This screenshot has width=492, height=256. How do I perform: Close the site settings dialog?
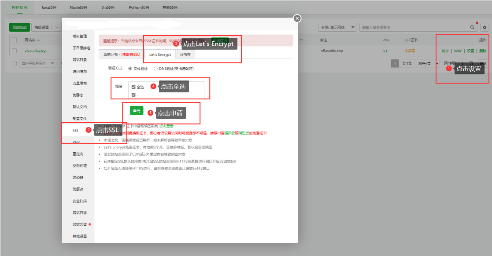[x=297, y=18]
